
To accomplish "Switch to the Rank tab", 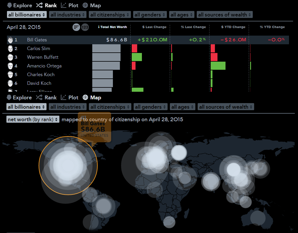I will tap(50, 5).
